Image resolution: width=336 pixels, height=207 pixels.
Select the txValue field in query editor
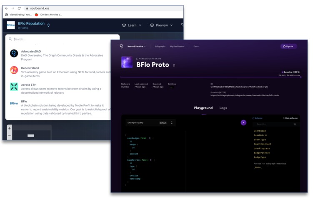[x=134, y=175]
